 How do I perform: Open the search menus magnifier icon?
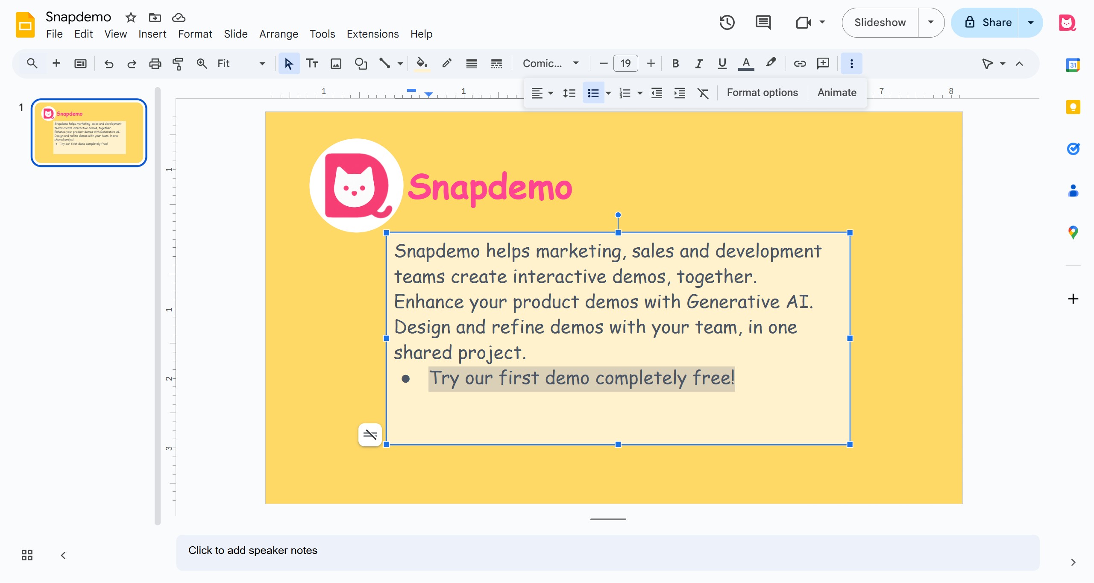(32, 64)
